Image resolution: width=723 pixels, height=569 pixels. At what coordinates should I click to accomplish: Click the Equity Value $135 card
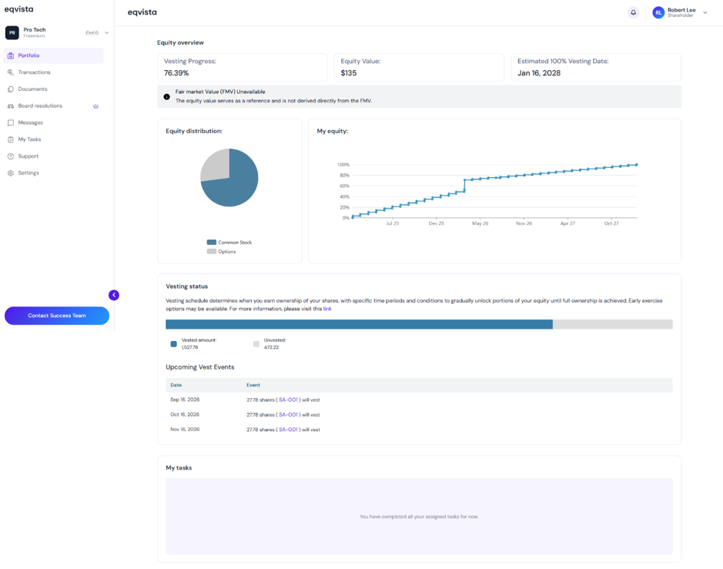point(419,67)
